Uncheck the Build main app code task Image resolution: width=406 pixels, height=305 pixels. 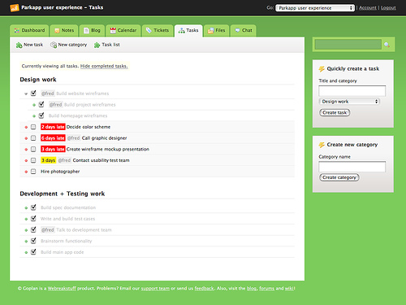(x=33, y=252)
